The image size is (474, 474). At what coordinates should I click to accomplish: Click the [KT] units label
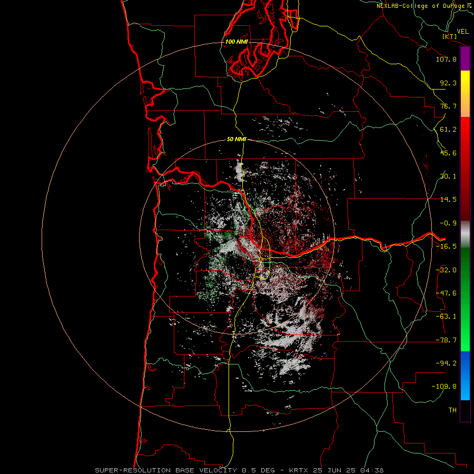(450, 36)
